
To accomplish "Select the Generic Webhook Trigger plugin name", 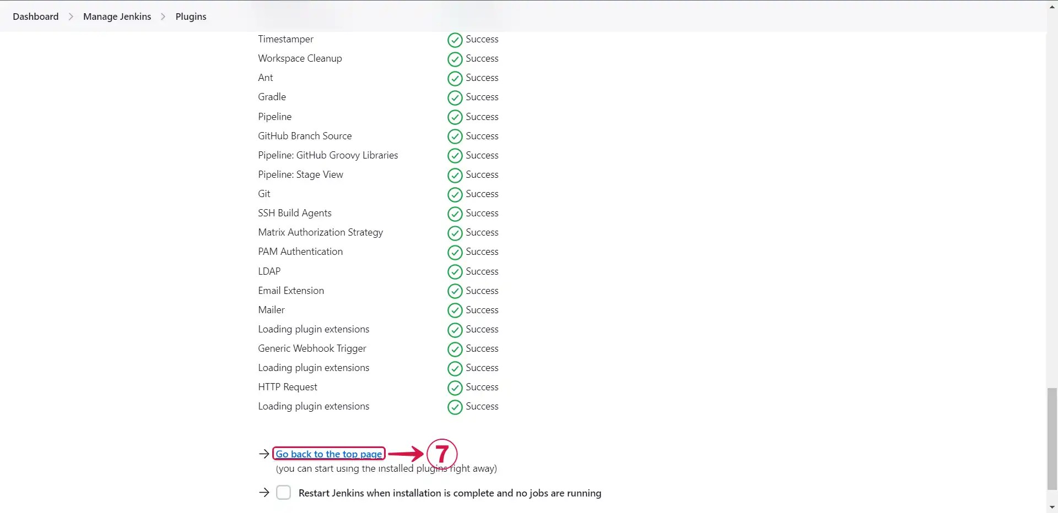I will click(x=312, y=348).
